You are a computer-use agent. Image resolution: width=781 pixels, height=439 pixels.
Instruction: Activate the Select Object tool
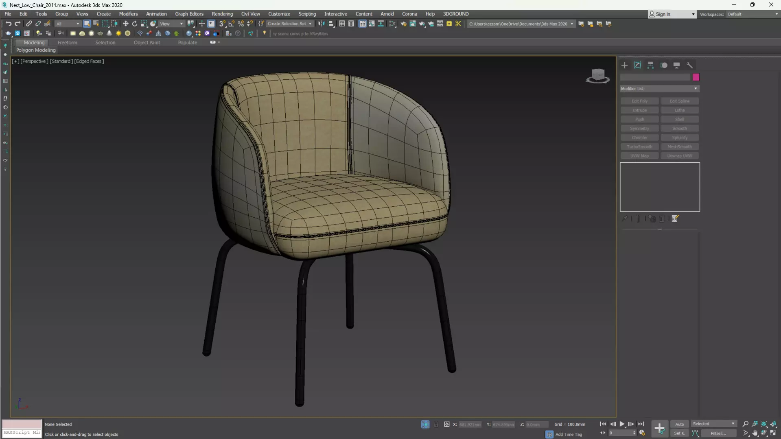pyautogui.click(x=87, y=24)
